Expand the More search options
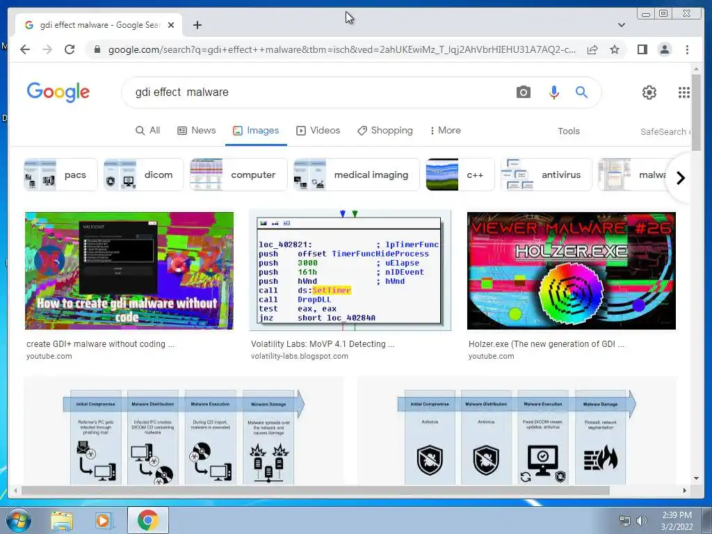The width and height of the screenshot is (712, 534). coord(445,131)
